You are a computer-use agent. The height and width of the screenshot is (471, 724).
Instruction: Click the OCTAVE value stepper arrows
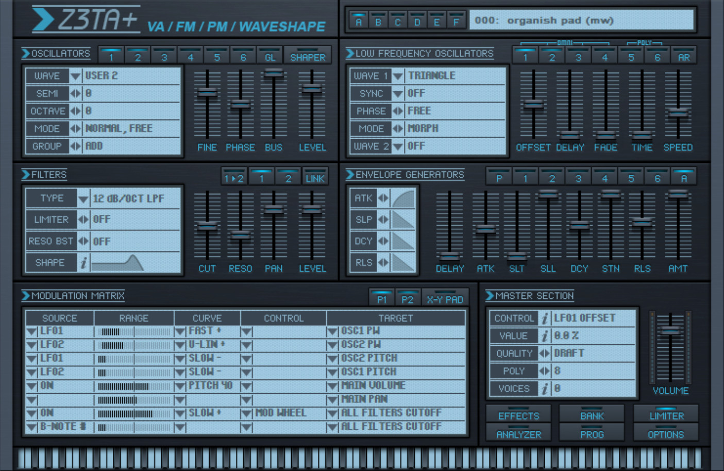(75, 111)
